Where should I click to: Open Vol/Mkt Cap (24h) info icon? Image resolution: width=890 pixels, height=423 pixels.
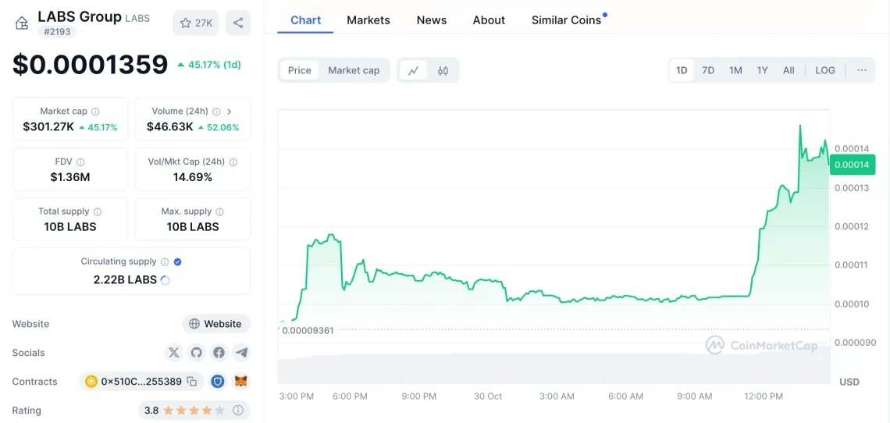[x=233, y=162]
